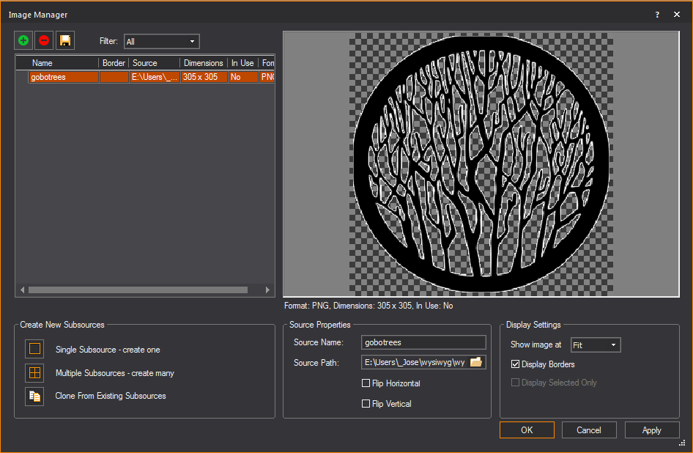Click the horizontal scrollbar below the image list
The image size is (693, 453).
[x=136, y=290]
